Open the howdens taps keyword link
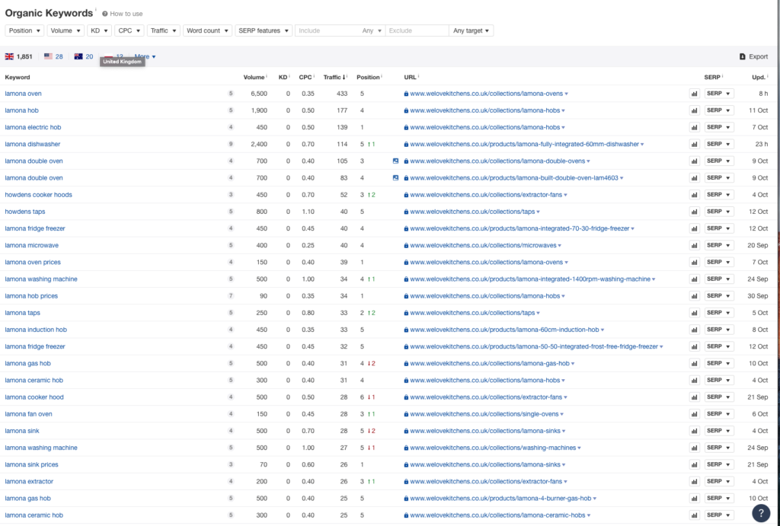This screenshot has width=780, height=526. [25, 212]
